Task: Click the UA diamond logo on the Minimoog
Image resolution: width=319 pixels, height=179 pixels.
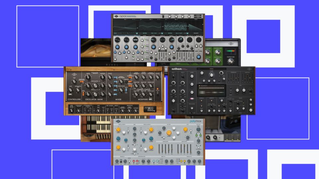Action: [x=74, y=75]
